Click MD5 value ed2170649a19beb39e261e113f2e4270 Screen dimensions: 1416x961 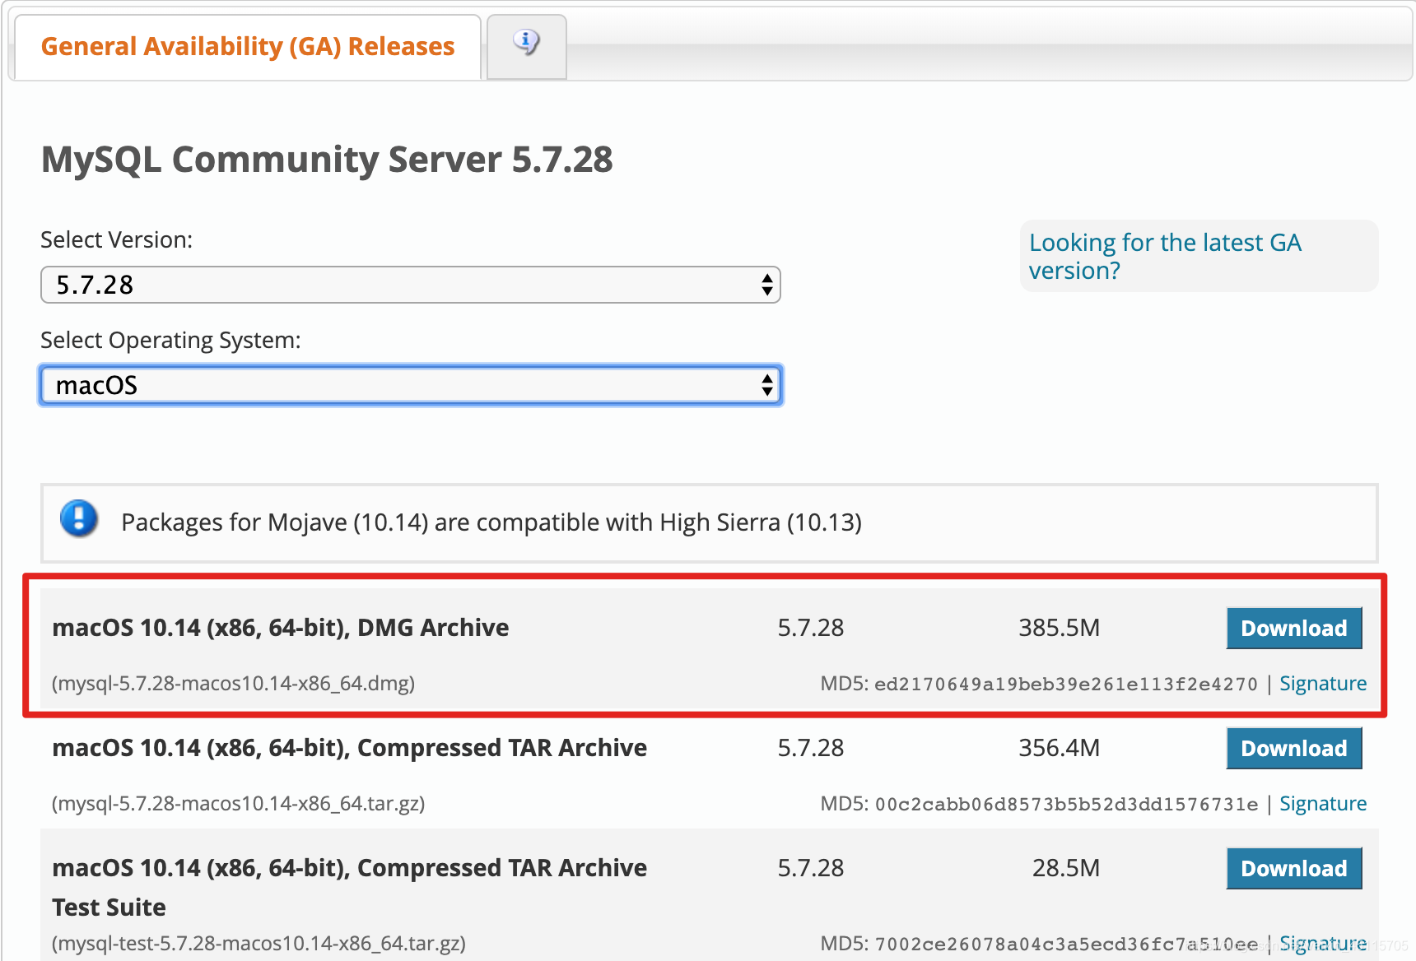(1066, 685)
